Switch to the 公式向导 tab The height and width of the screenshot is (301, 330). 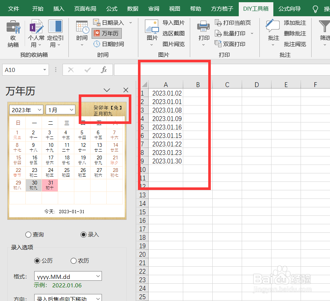tap(290, 9)
